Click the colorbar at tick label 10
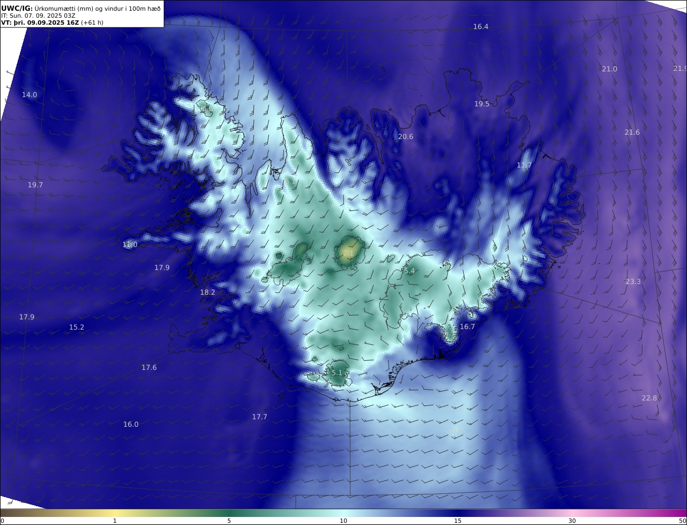Image resolution: width=687 pixels, height=525 pixels. click(343, 521)
